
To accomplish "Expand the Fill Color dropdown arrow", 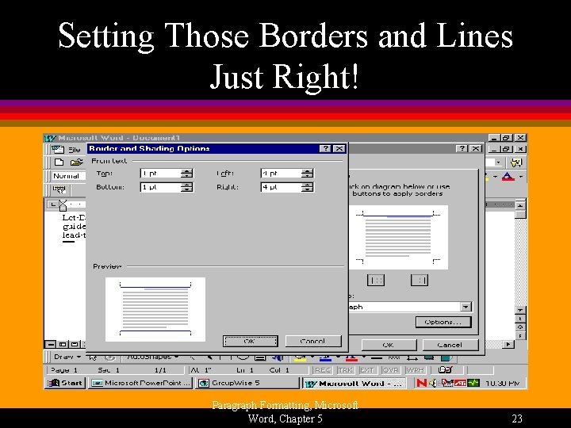I will 312,357.
